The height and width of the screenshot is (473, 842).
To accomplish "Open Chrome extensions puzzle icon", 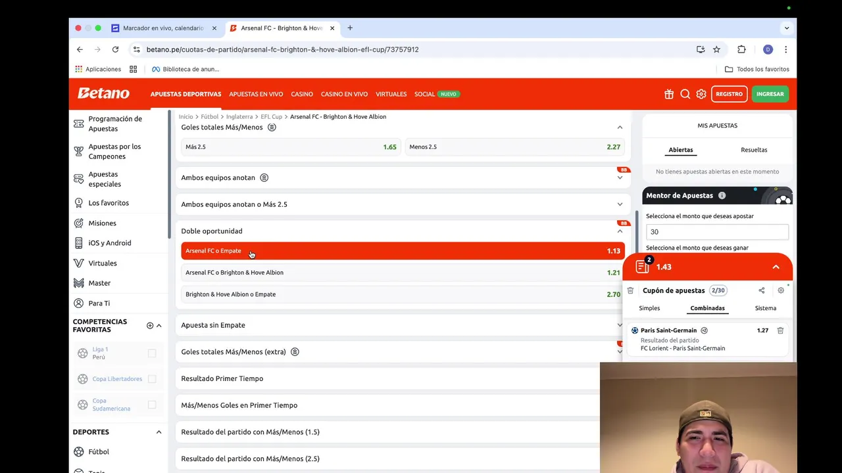I will point(741,49).
